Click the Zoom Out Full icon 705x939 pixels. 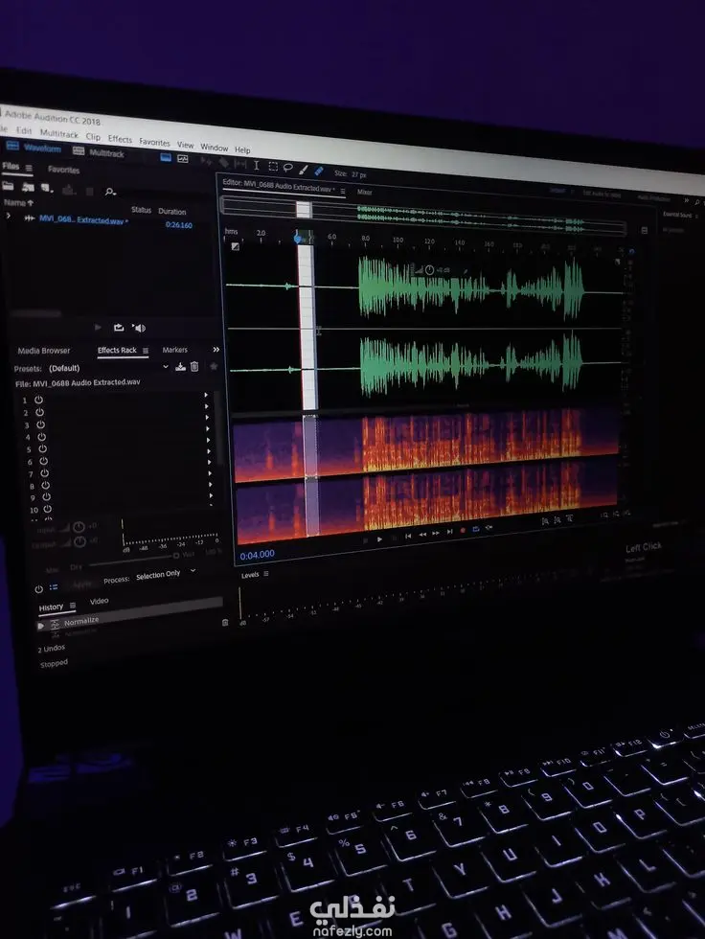[x=569, y=519]
